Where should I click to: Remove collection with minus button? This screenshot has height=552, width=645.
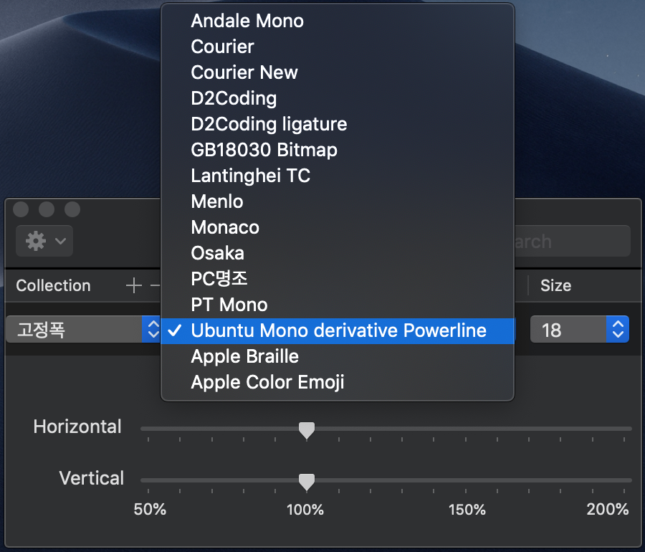tap(155, 285)
